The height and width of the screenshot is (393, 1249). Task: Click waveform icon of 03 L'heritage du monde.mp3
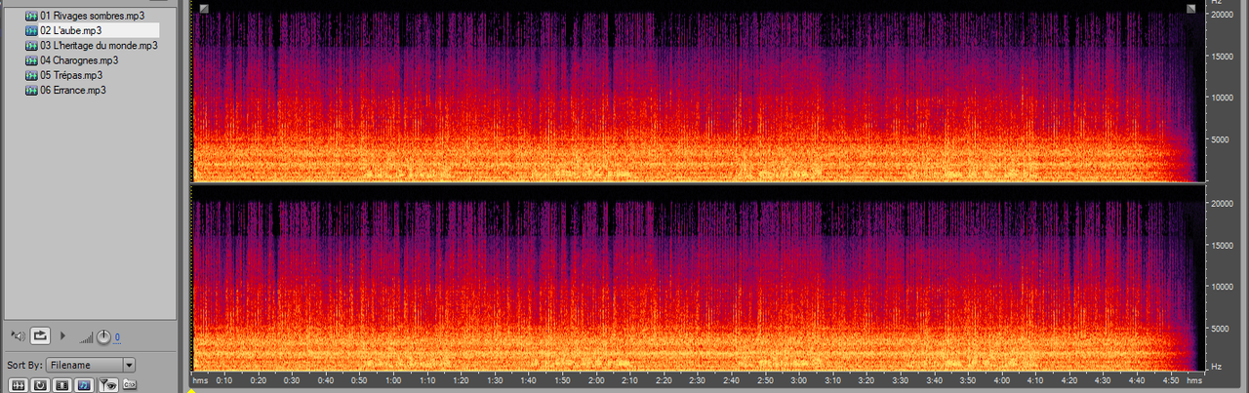tap(31, 46)
